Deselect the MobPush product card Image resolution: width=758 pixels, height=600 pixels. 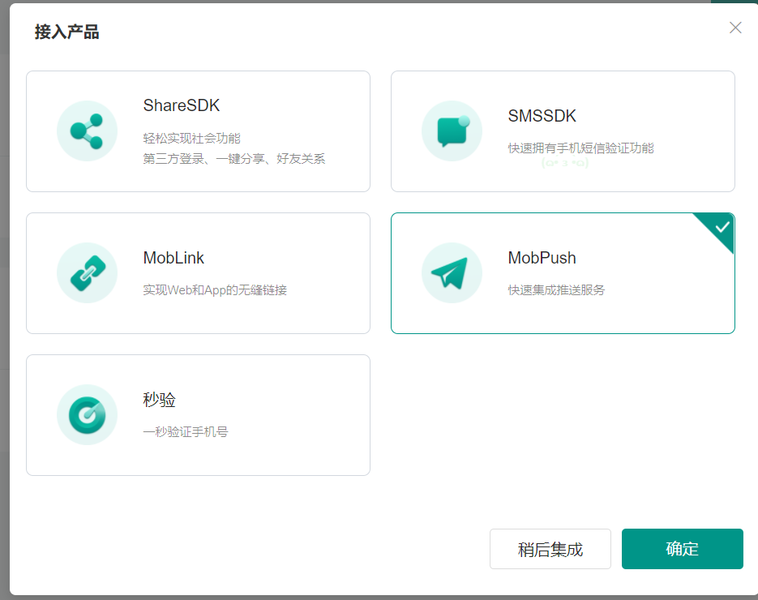(x=563, y=272)
